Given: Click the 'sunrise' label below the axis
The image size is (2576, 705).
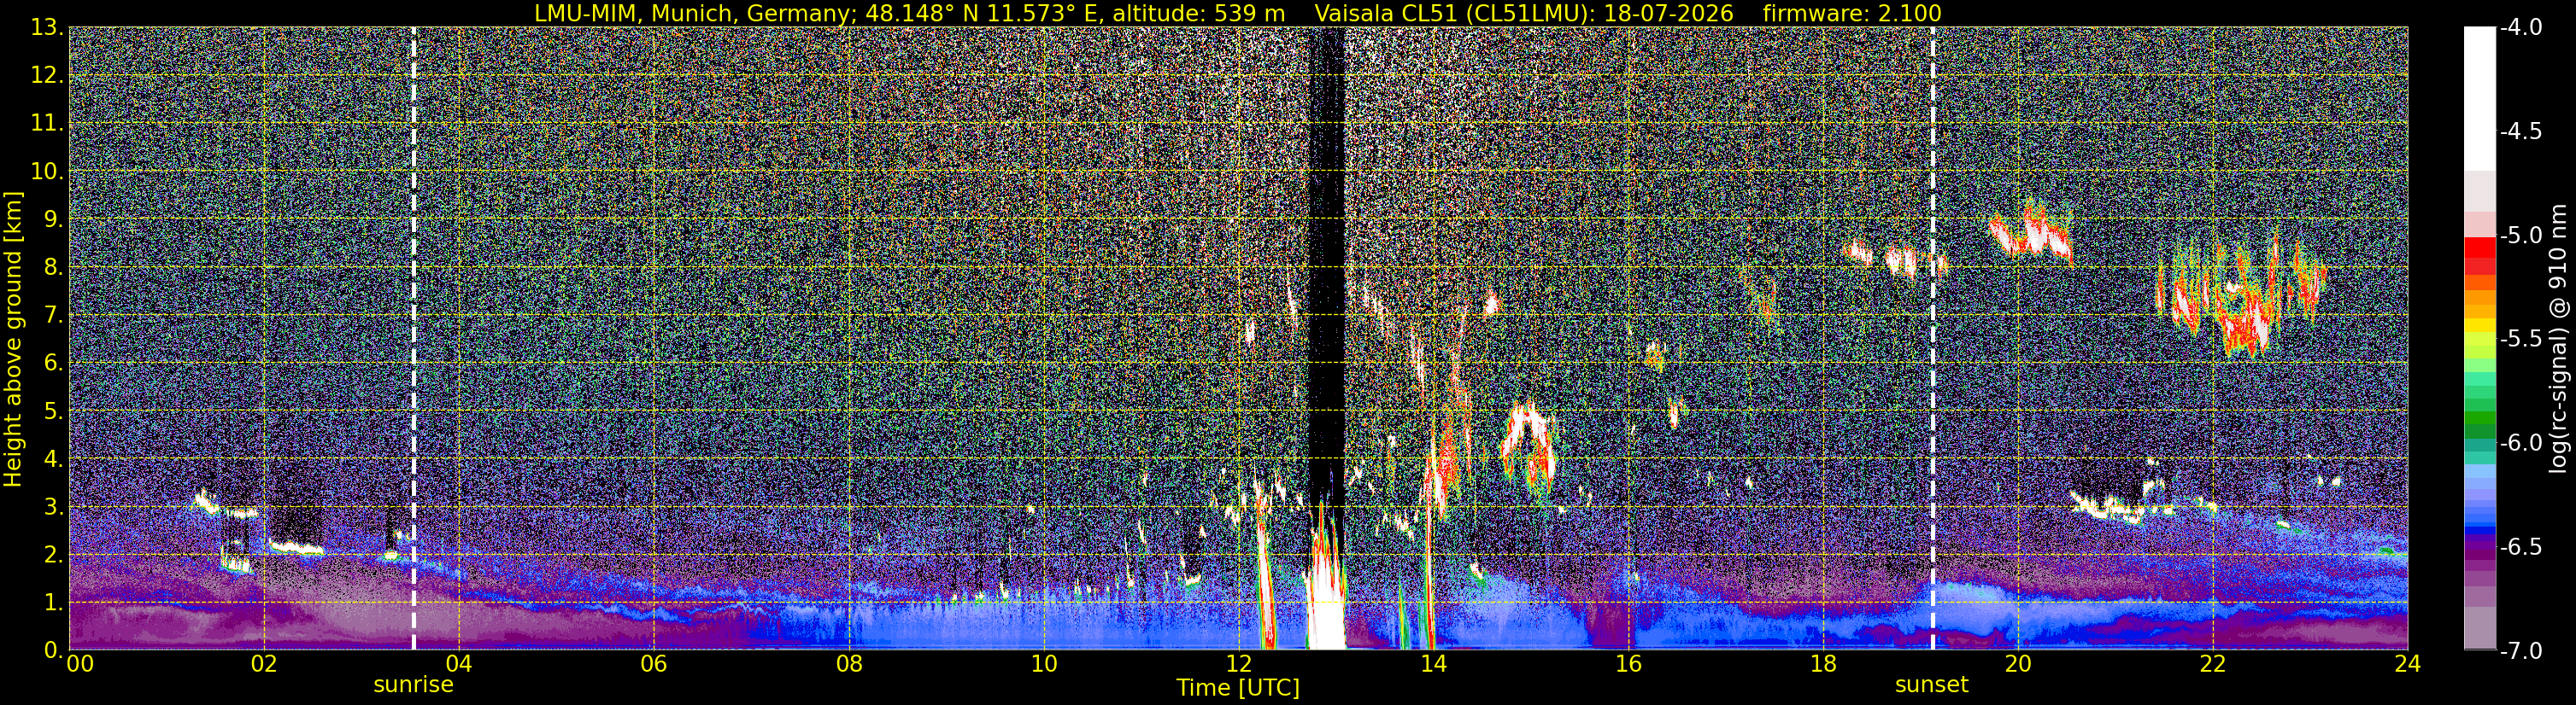Looking at the screenshot, I should point(413,685).
